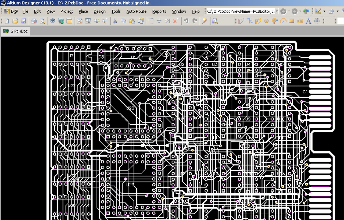This screenshot has height=220, width=344.
Task: Expand the Utility Tools dropdown arrow
Action: (x=324, y=11)
